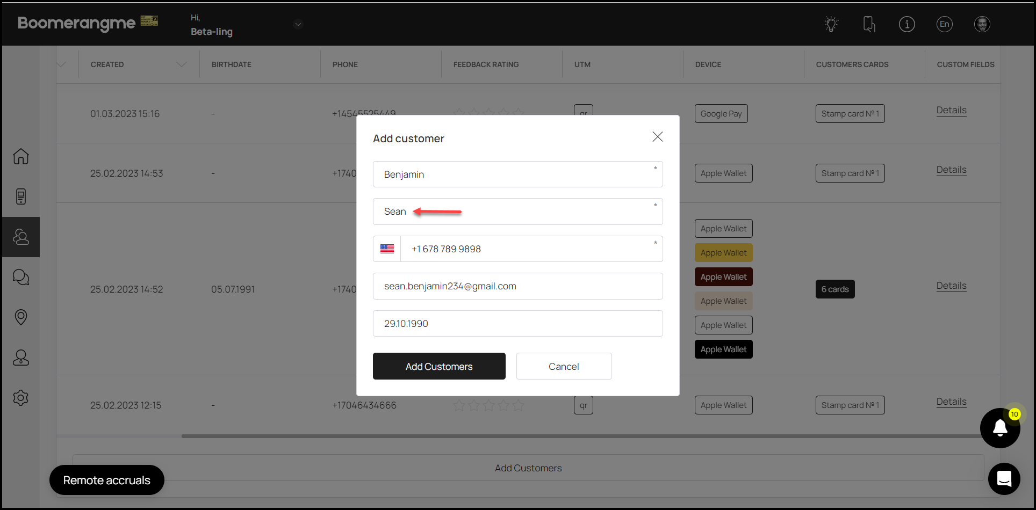Image resolution: width=1036 pixels, height=510 pixels.
Task: Open the live chat support bubble
Action: coord(1004,478)
